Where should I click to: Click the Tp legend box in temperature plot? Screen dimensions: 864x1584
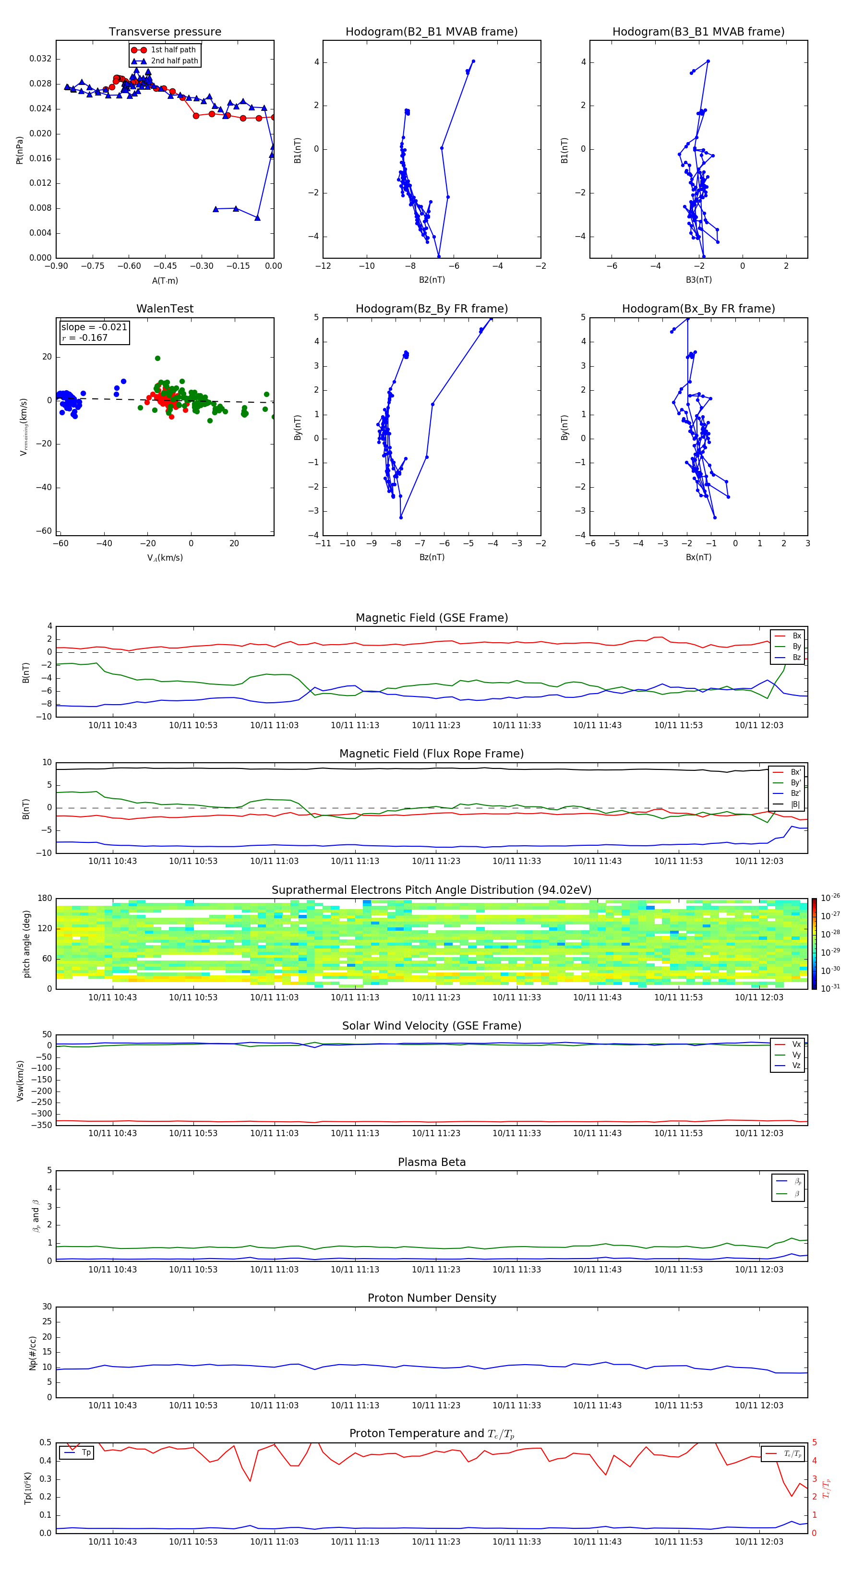tap(77, 1452)
